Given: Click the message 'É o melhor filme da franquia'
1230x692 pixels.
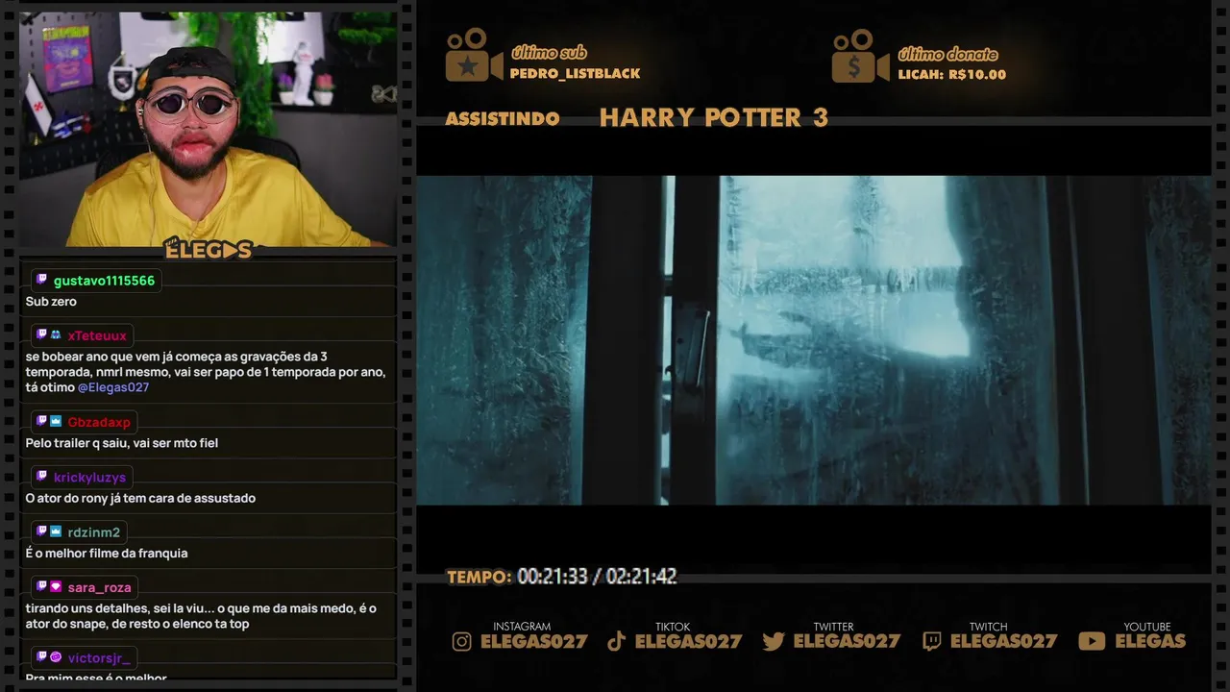Looking at the screenshot, I should click(107, 553).
